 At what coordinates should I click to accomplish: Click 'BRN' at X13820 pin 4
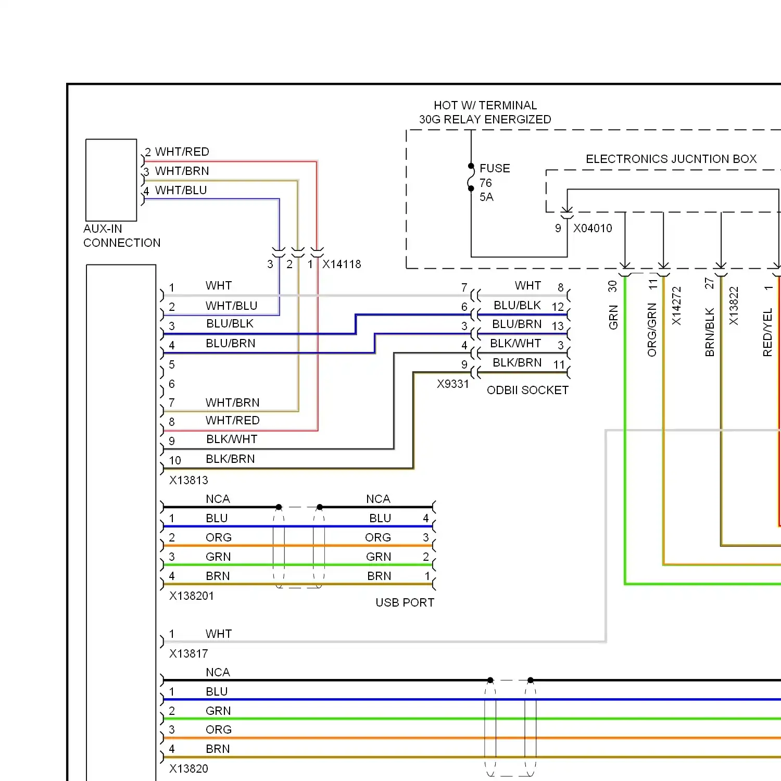218,749
